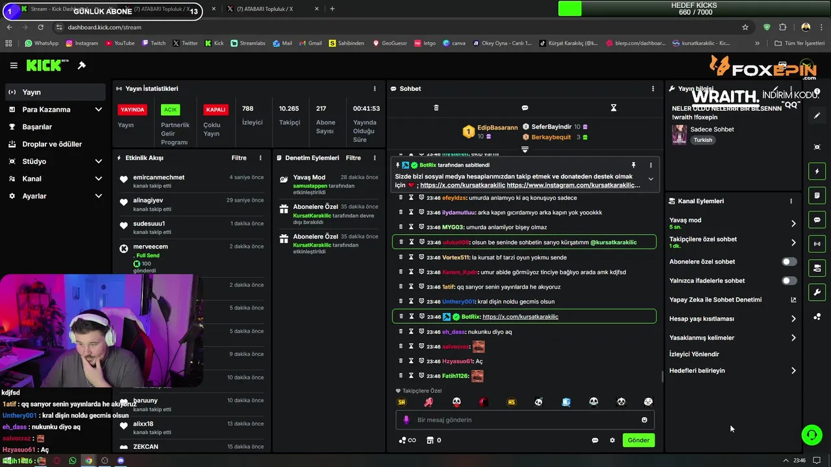Click the pin icon beside the Kick logo
Screen dimensions: 831x467
82,66
